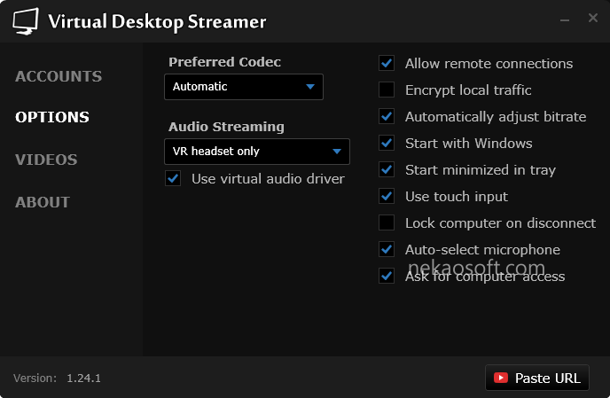Viewport: 610px width, 398px height.
Task: Minimize the Virtual Desktop Streamer window
Action: point(565,20)
